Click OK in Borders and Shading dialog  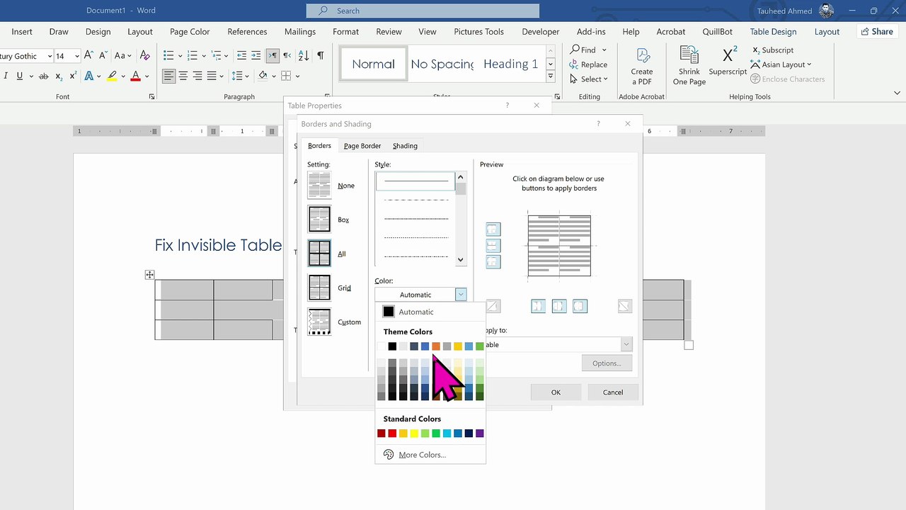(556, 392)
